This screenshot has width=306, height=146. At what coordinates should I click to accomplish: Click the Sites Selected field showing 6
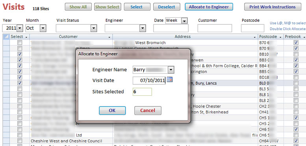pos(142,92)
